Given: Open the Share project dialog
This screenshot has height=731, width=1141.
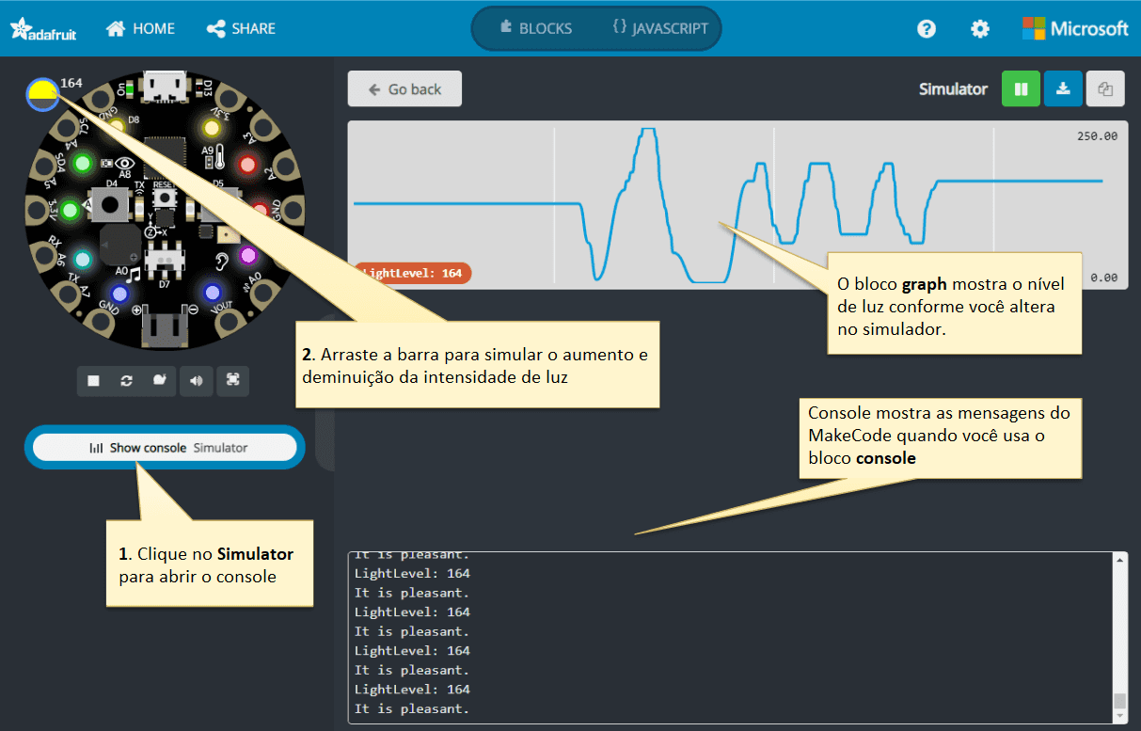Looking at the screenshot, I should (x=241, y=29).
